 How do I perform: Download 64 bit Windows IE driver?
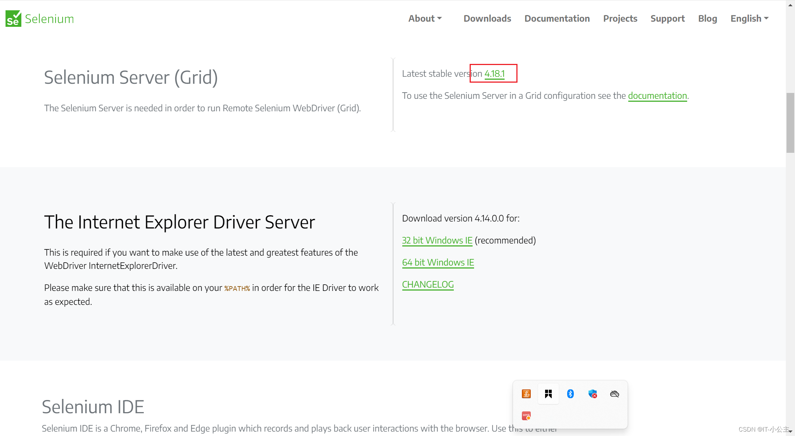coord(438,263)
